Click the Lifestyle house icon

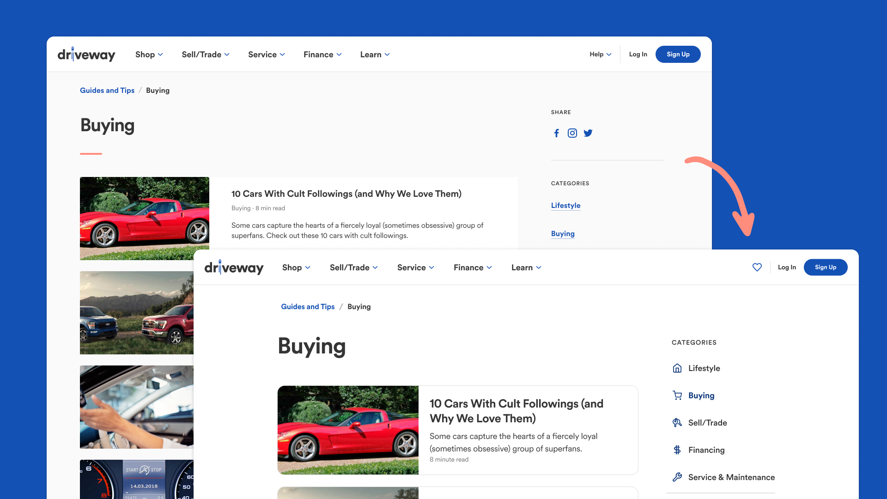[x=677, y=368]
